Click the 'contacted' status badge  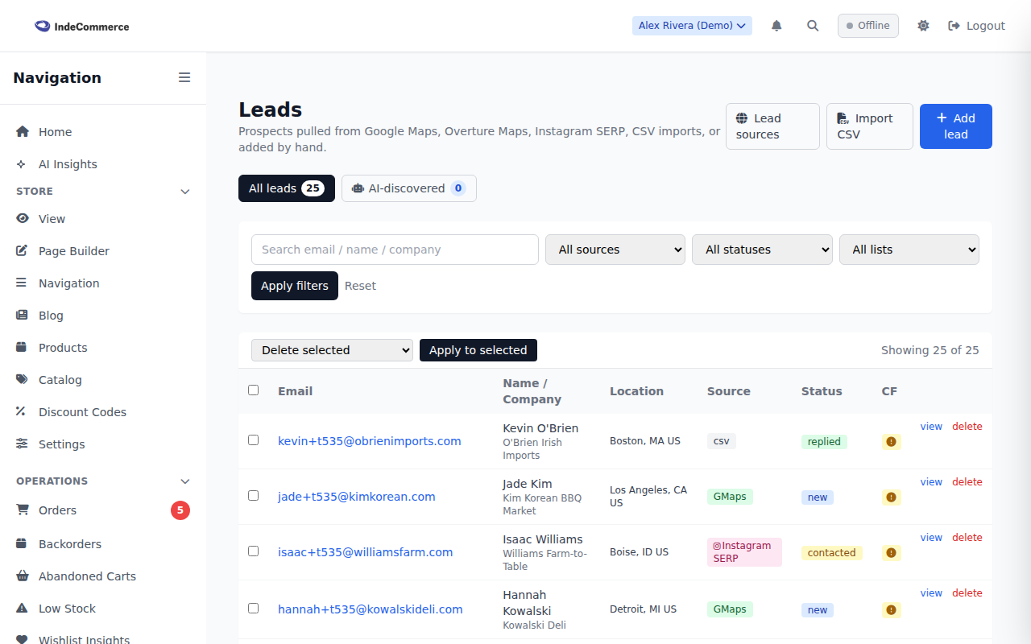pos(832,552)
